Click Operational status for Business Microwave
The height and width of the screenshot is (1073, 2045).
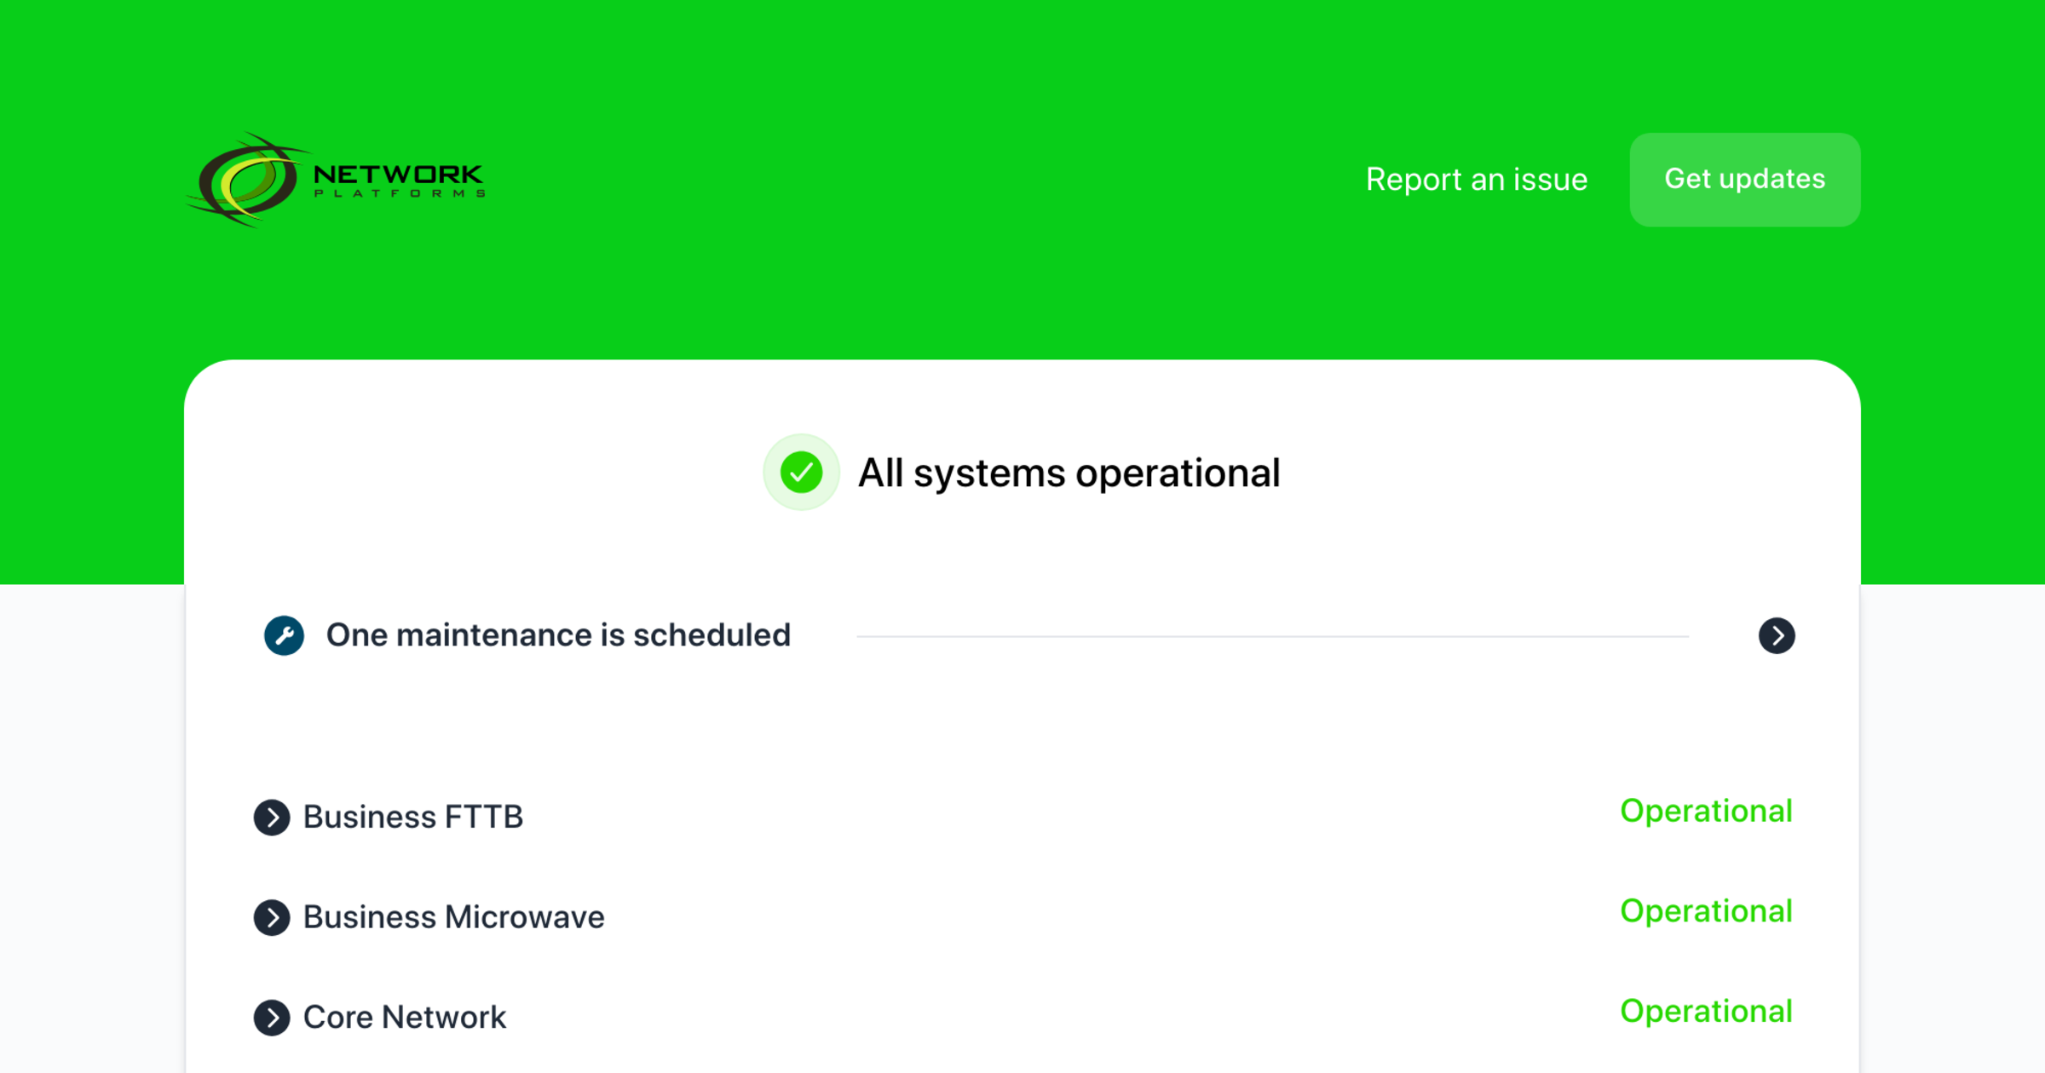[1707, 911]
